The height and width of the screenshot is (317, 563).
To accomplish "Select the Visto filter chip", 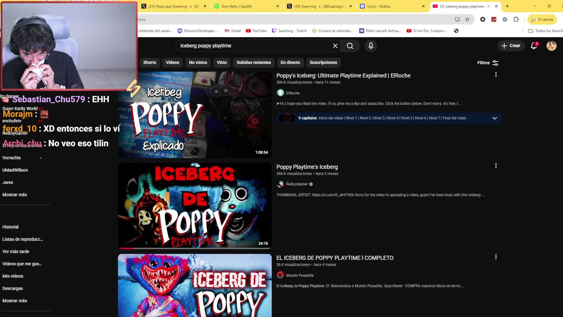I will (x=222, y=63).
